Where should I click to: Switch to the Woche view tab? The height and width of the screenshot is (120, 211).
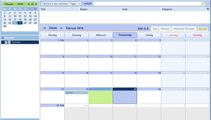[x=165, y=29]
